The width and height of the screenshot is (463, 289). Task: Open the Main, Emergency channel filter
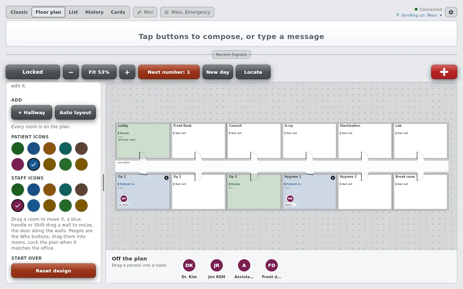tap(187, 12)
